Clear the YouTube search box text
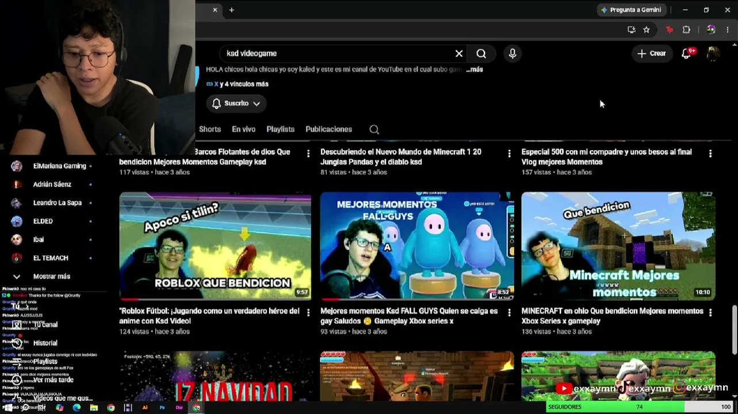The height and width of the screenshot is (414, 738). pos(459,53)
